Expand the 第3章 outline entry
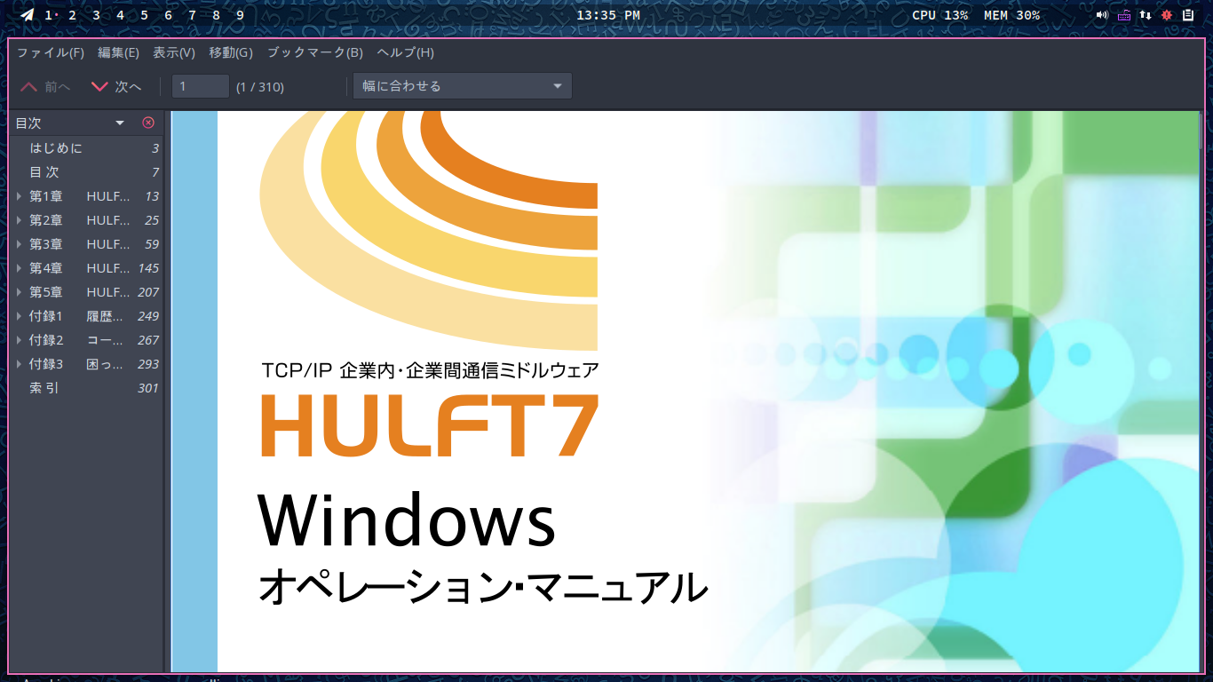The width and height of the screenshot is (1213, 682). point(20,244)
